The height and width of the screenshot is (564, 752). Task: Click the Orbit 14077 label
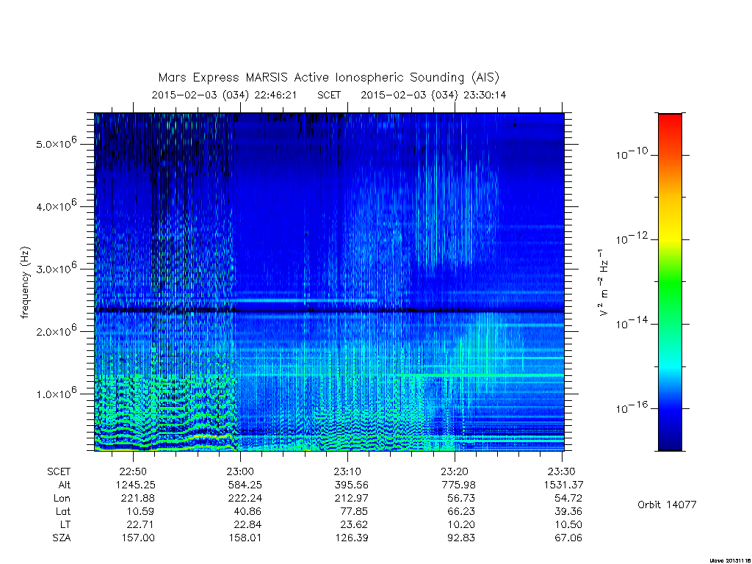pyautogui.click(x=667, y=505)
